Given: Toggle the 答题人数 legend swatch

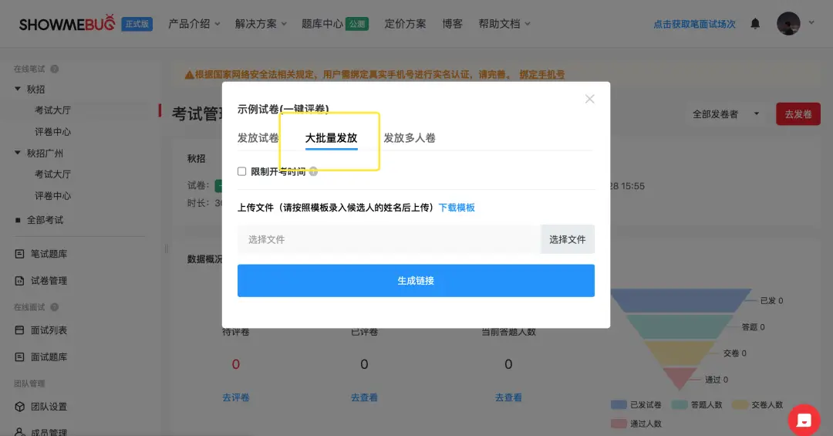Looking at the screenshot, I should [680, 404].
